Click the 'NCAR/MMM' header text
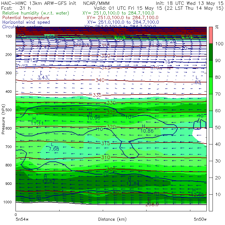This screenshot has width=225, height=225. [96, 3]
